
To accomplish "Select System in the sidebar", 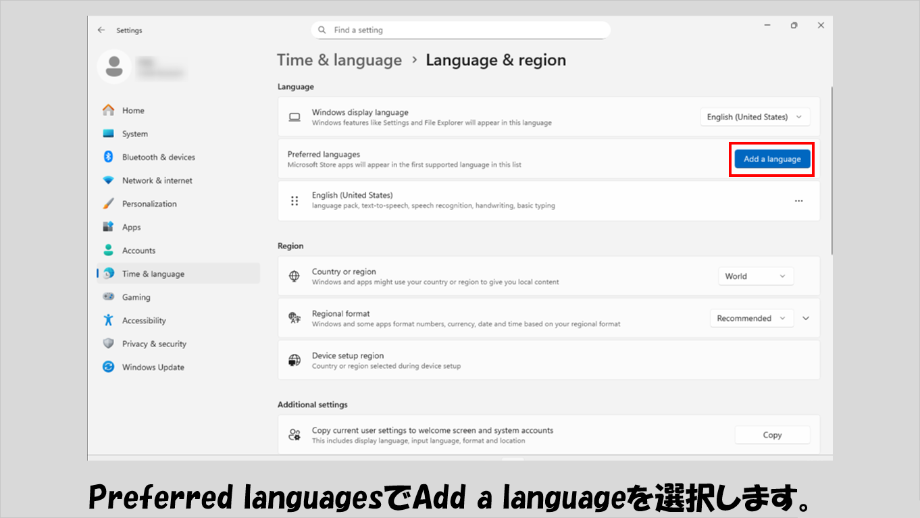I will 134,134.
